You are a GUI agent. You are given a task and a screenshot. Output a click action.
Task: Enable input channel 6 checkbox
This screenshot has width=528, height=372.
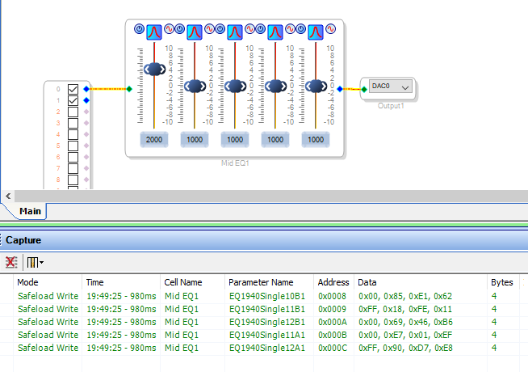73,157
